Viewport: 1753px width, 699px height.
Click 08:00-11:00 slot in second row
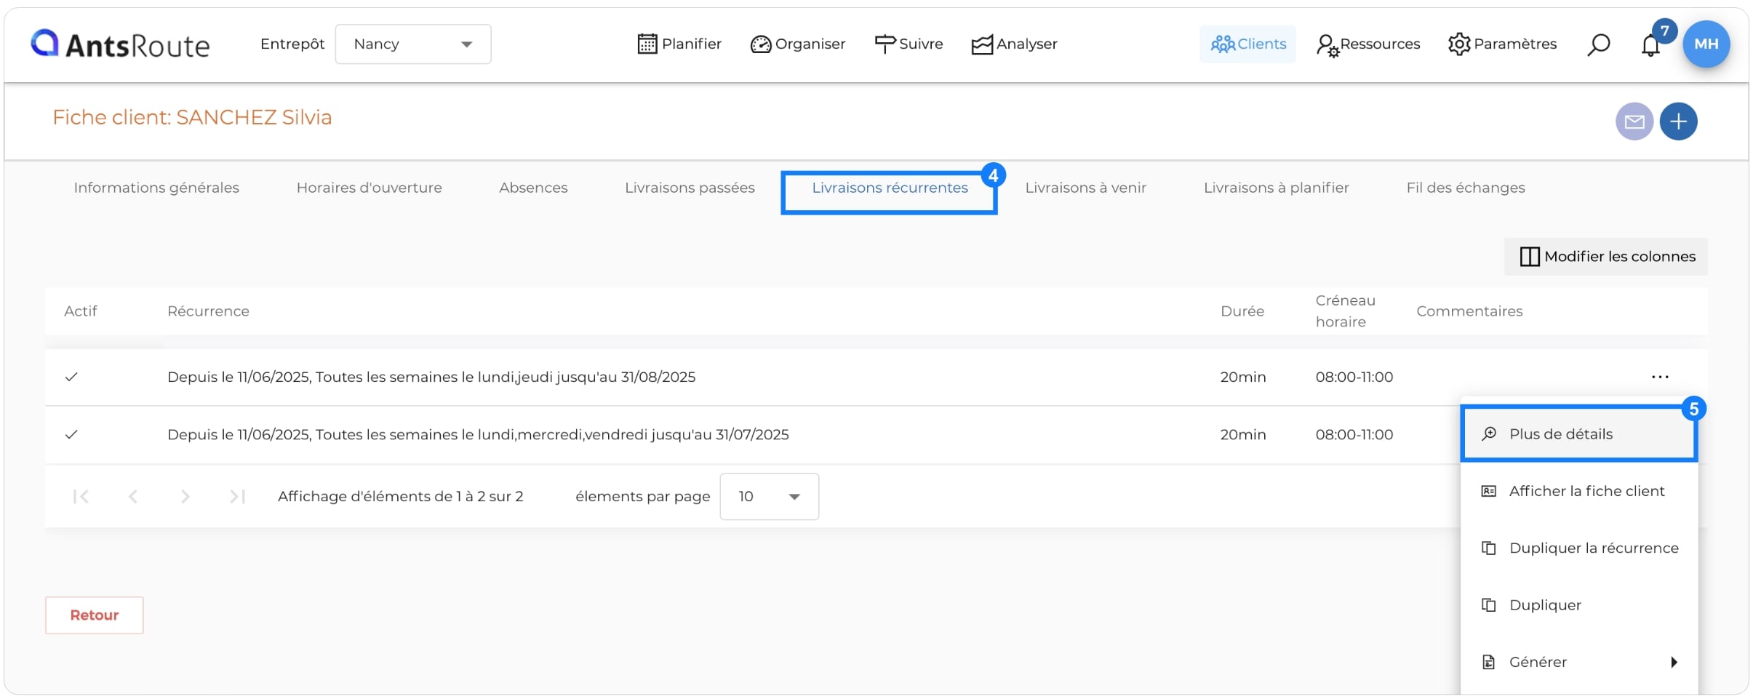[1354, 434]
